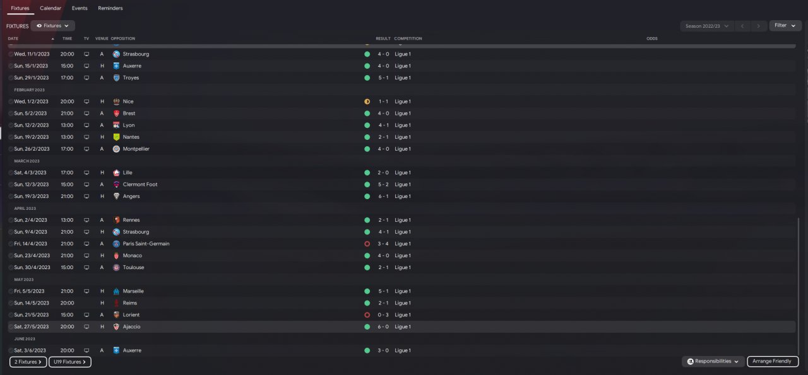Click the draw indicator for the Nice match

[x=367, y=101]
